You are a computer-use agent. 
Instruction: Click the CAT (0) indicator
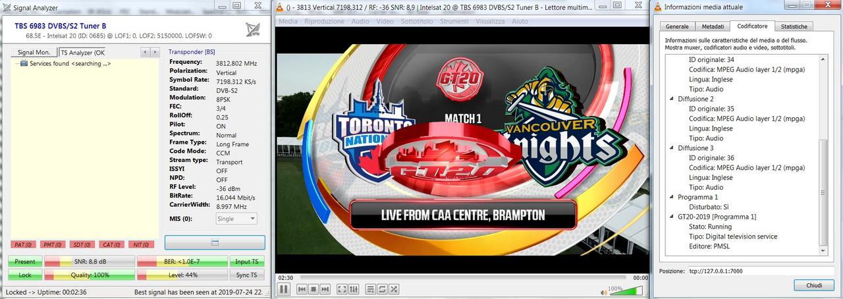[x=112, y=245]
